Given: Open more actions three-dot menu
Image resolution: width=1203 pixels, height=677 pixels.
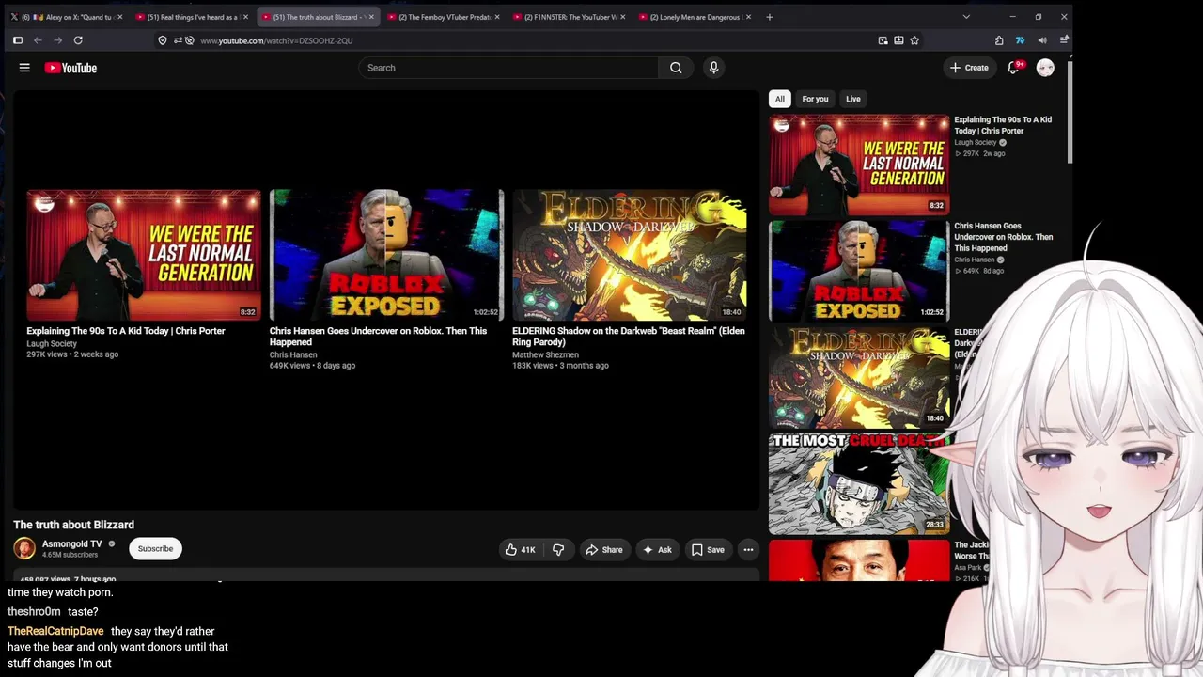Looking at the screenshot, I should click(748, 550).
